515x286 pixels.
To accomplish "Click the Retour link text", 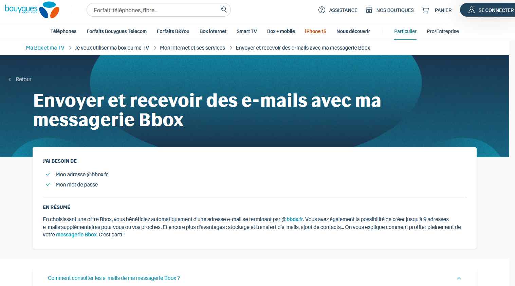I will [23, 79].
